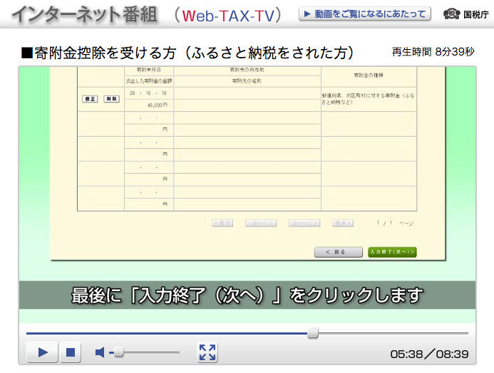
Task: Click the 都道府県、市区町村に対する寄附金 cell text
Action: tap(368, 99)
